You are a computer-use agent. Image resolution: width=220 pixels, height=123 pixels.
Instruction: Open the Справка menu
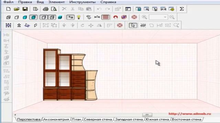[108, 2]
